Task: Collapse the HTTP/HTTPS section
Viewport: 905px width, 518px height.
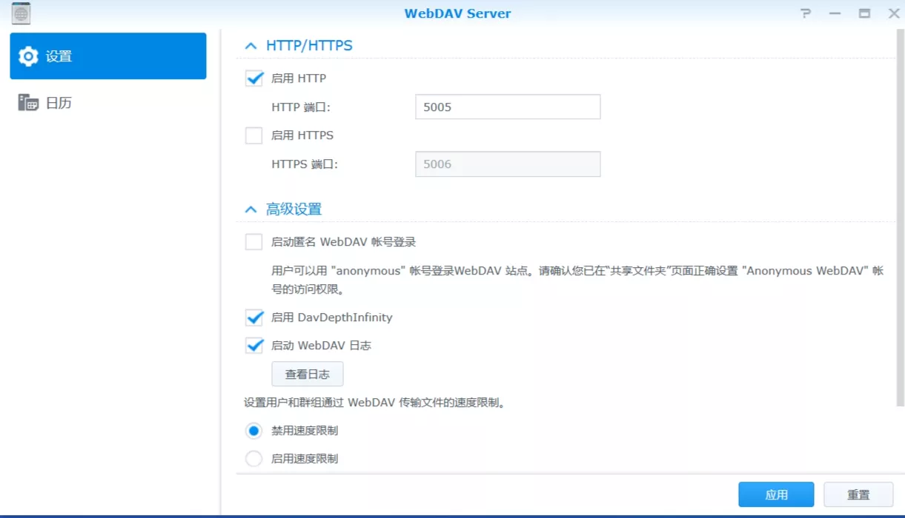Action: tap(251, 46)
